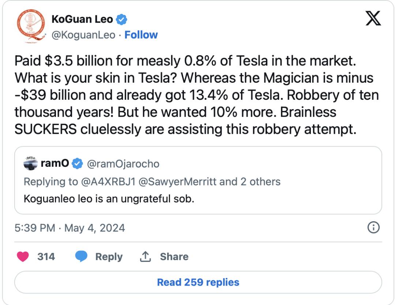Click KoGuan Leo's verified badge
This screenshot has height=305, width=395.
tap(121, 19)
